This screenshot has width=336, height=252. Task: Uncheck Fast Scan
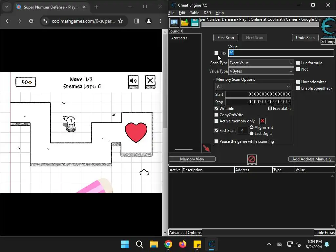click(x=217, y=130)
